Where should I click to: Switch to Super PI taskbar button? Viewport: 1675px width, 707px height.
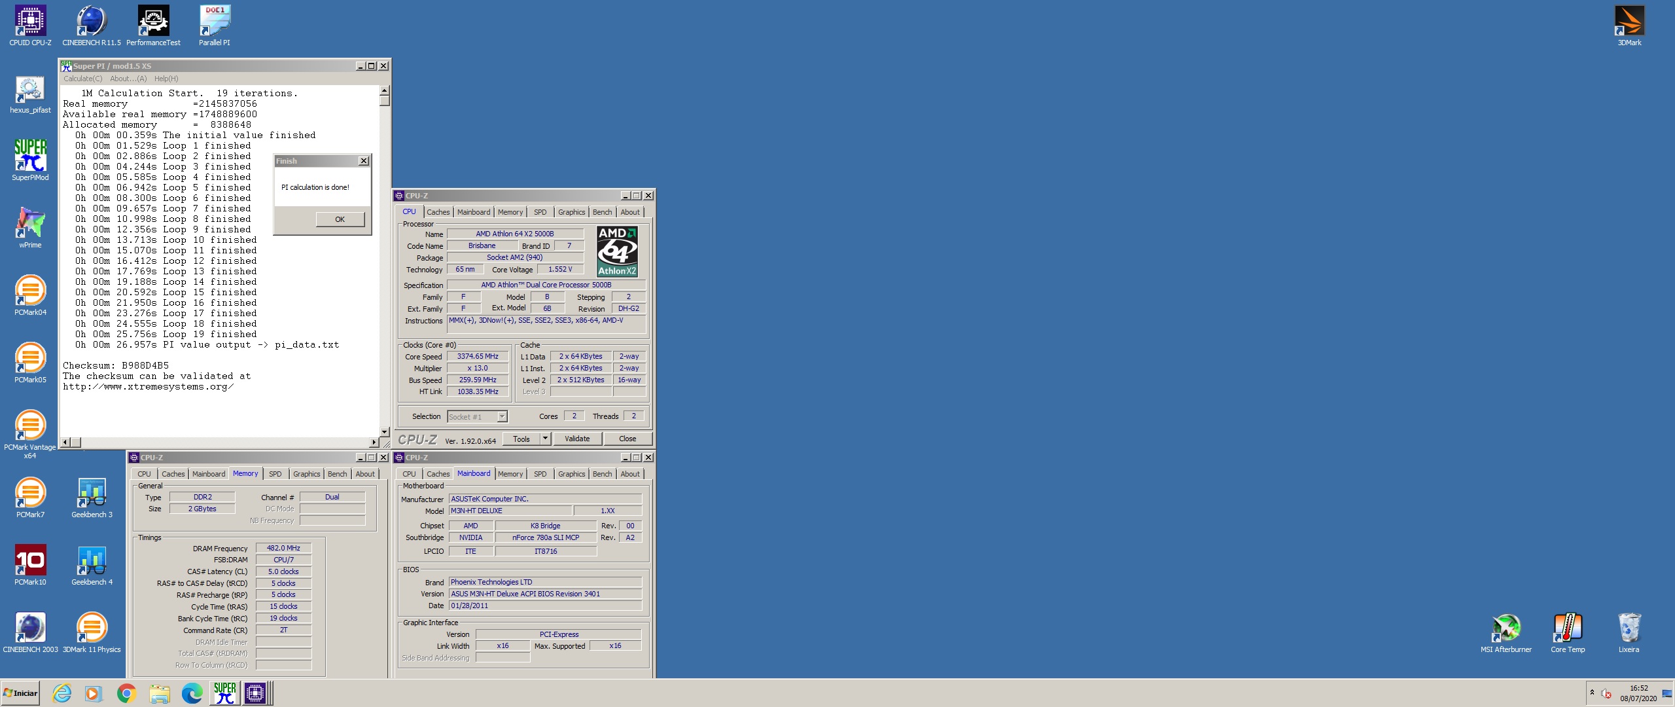point(224,693)
